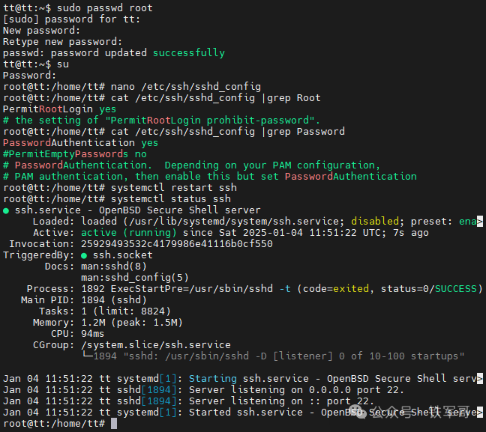The image size is (486, 432).
Task: Click "Main PID: 1894 (sshd)" value
Action: coord(114,300)
